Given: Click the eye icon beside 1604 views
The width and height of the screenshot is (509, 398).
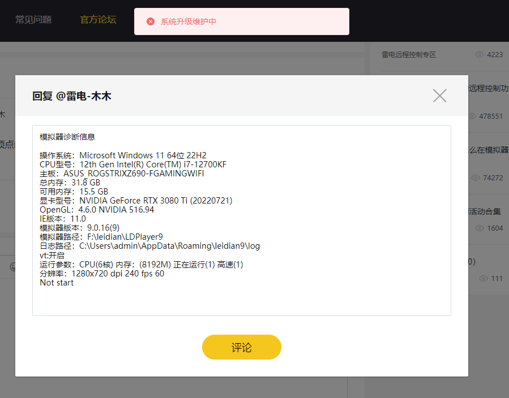Looking at the screenshot, I should tap(480, 228).
